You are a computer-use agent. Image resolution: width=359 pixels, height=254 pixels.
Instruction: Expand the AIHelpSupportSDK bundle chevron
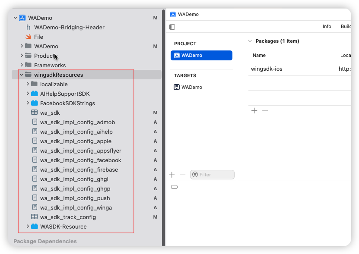[28, 94]
